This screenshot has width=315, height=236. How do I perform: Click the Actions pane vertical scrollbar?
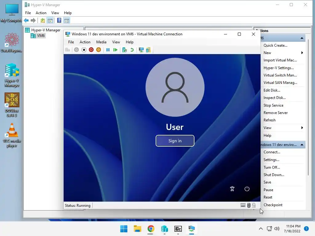point(308,108)
